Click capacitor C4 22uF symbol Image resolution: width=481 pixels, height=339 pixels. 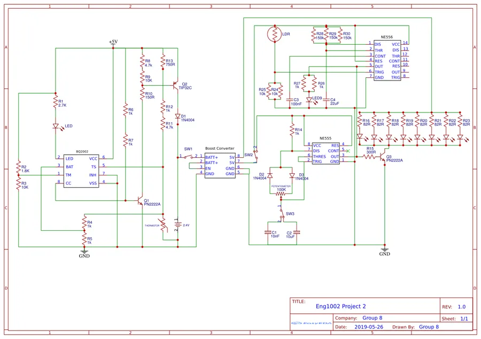click(x=327, y=100)
